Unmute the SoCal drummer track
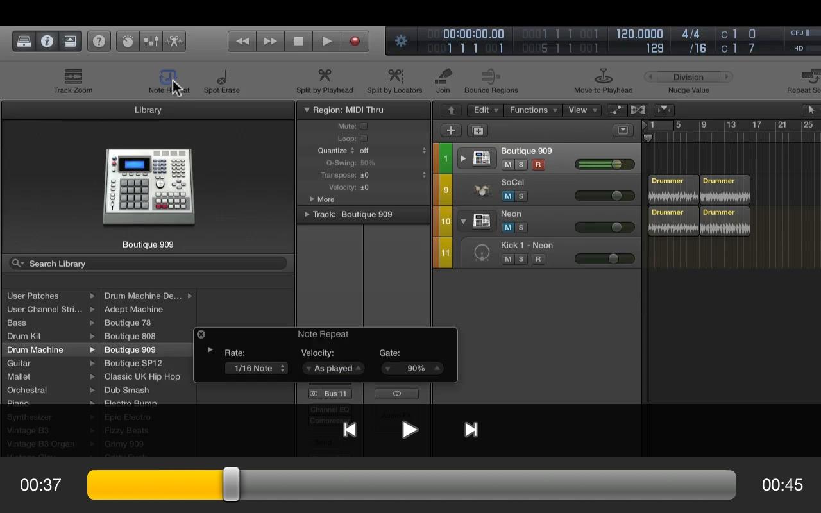821x513 pixels. [508, 196]
